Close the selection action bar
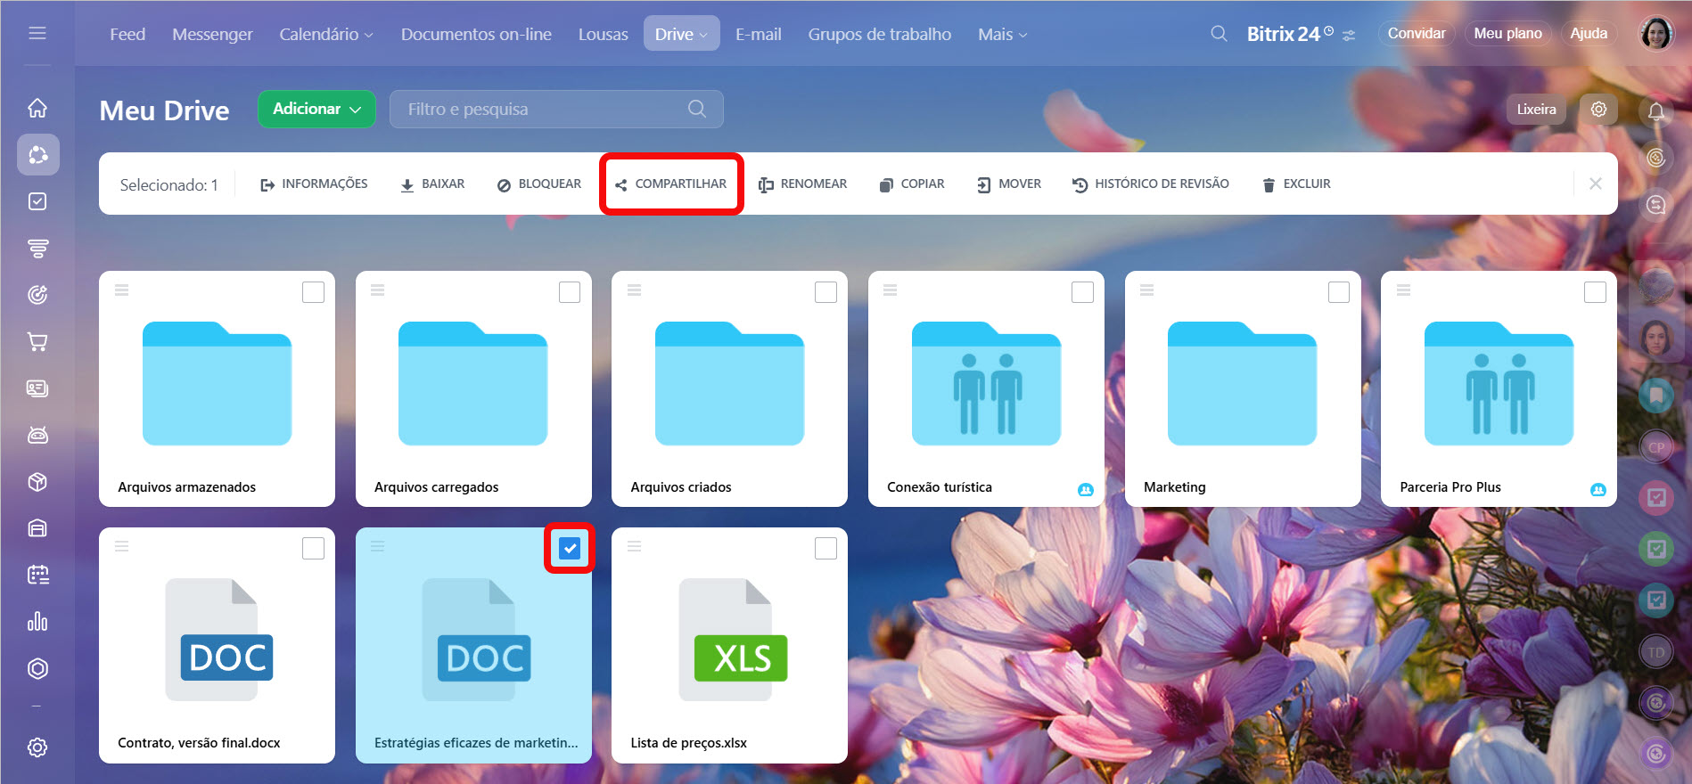The height and width of the screenshot is (784, 1692). 1596,184
